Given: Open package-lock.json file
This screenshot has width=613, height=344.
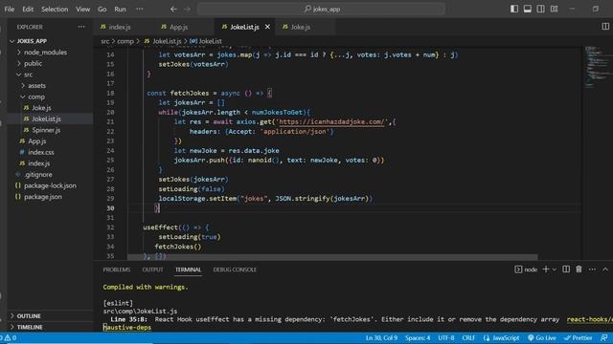Looking at the screenshot, I should 50,185.
